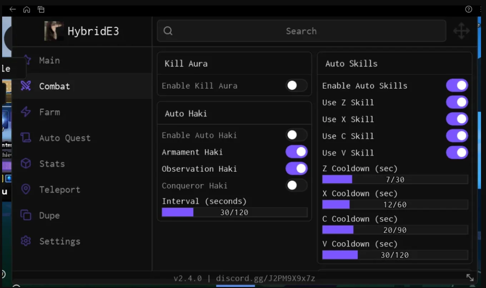Click the resize arrow icon at bottom corner
Viewport: 486px width, 288px height.
click(x=470, y=277)
